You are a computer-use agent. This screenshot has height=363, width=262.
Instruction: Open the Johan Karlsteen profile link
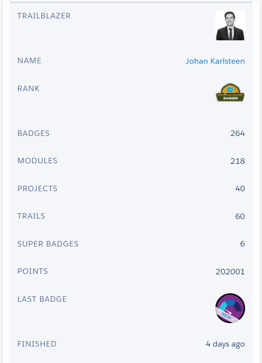(215, 61)
